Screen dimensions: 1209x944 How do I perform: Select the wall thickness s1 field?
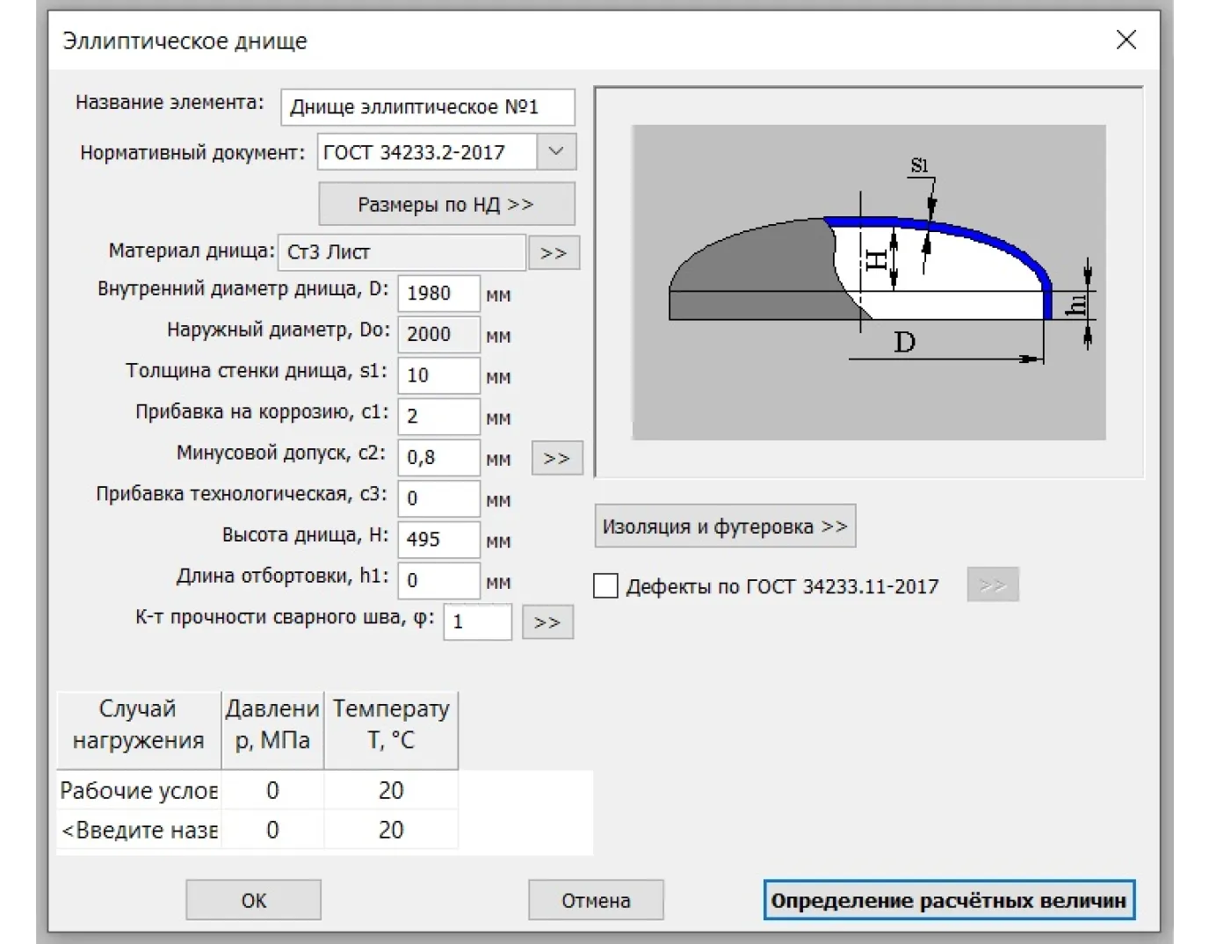[x=438, y=375]
